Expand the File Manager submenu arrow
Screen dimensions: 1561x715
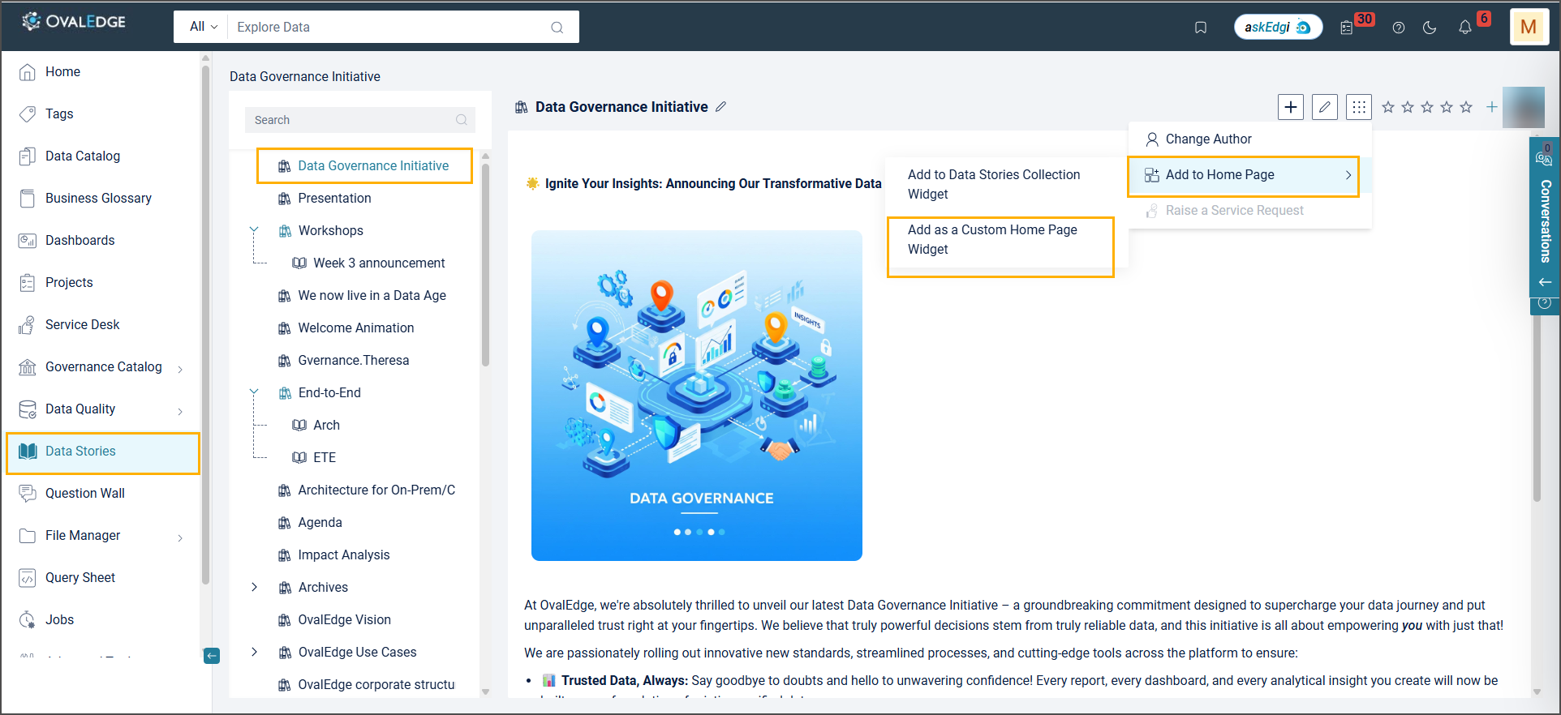(180, 537)
